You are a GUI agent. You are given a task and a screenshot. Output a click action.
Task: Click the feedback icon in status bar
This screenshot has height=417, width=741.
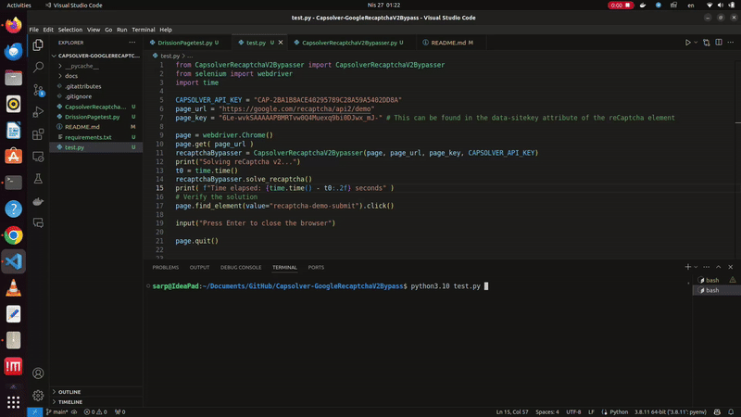pyautogui.click(x=717, y=411)
